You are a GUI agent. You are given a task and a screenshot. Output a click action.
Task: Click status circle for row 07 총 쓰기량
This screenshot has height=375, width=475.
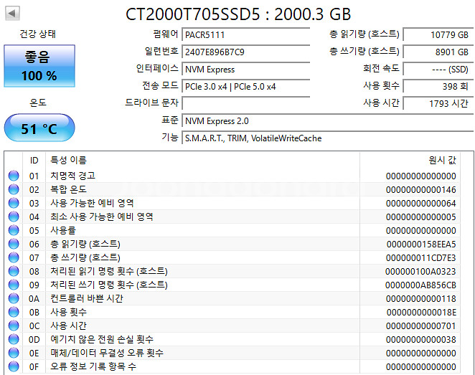click(14, 257)
